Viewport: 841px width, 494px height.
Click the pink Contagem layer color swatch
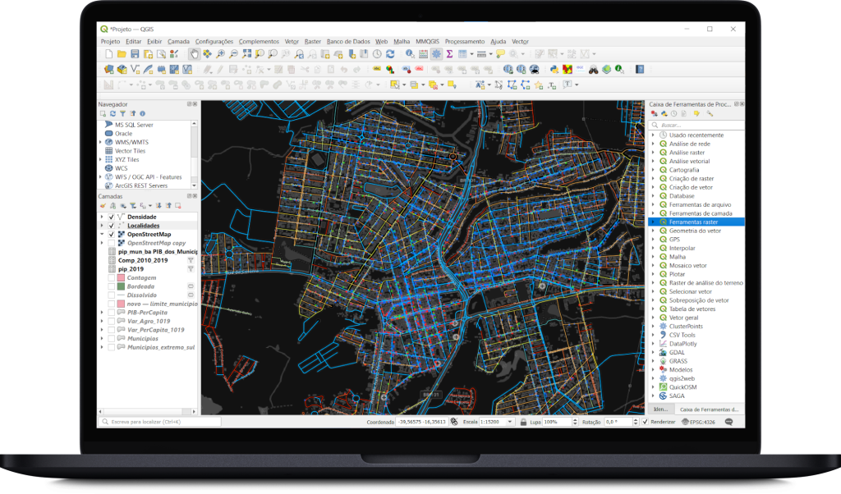[x=121, y=278]
